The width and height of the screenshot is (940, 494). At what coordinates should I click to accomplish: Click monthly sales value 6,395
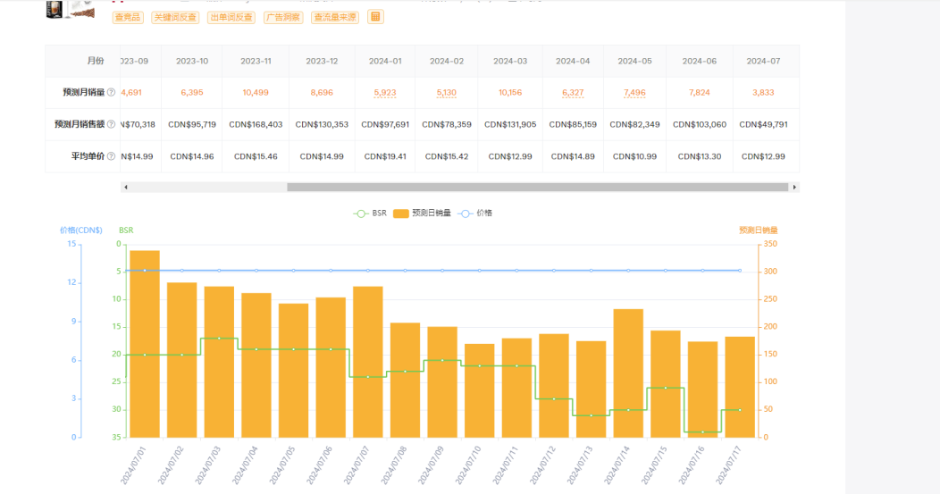click(192, 92)
